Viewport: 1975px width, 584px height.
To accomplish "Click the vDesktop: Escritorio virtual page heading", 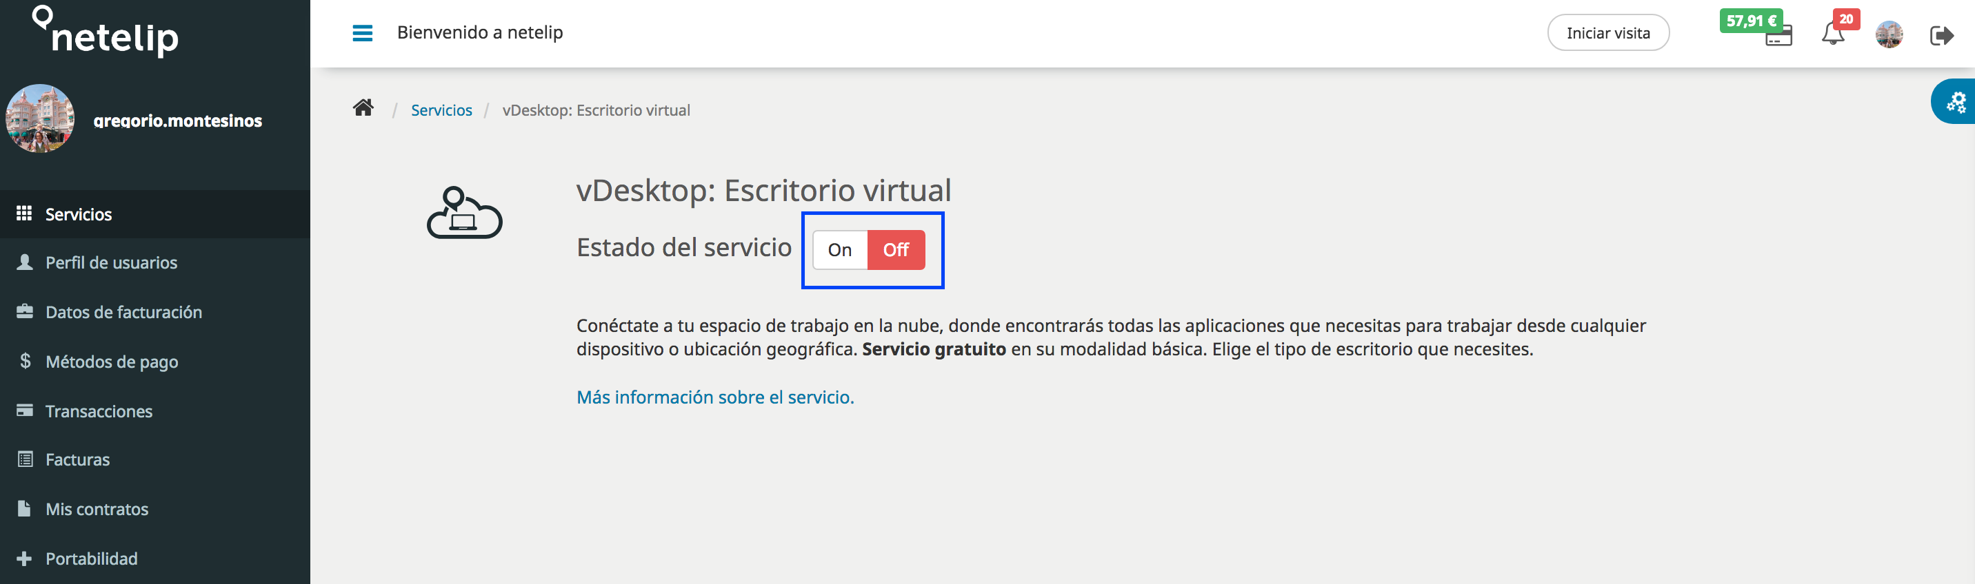I will (763, 191).
